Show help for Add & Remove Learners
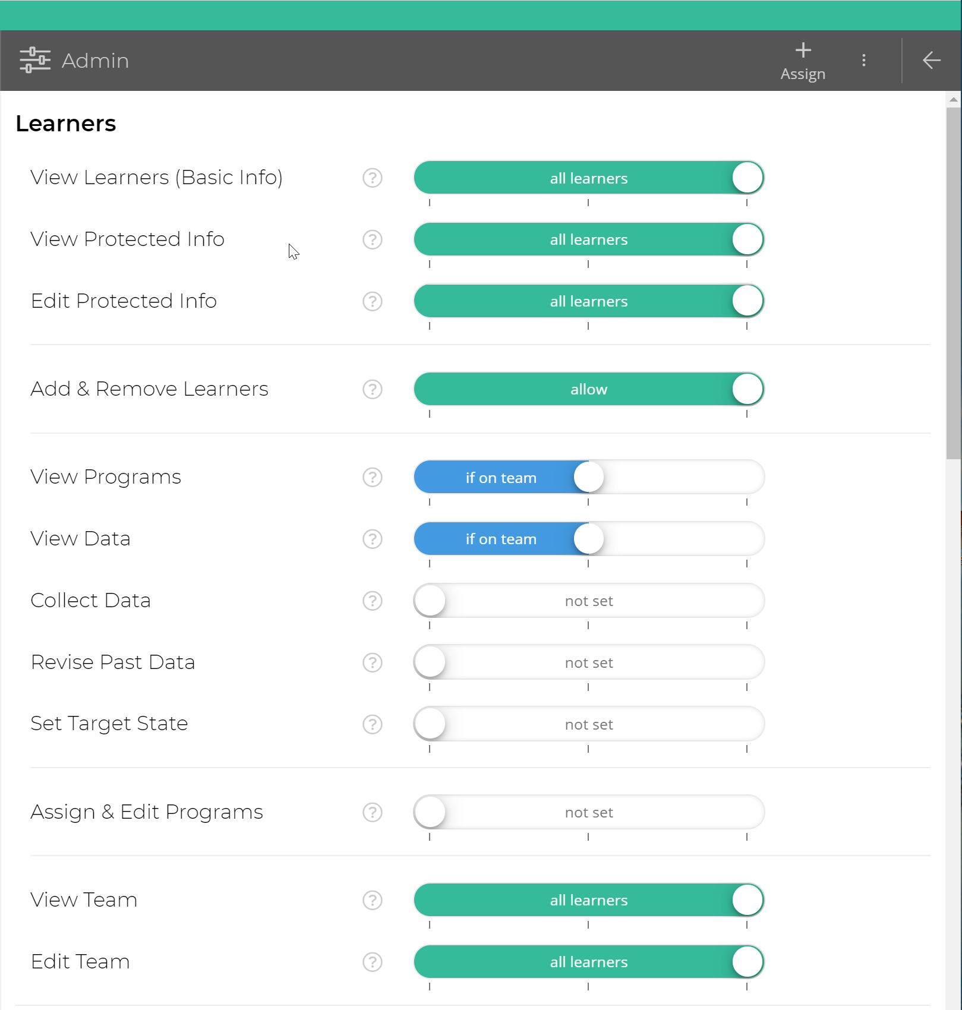Screen dimensions: 962x1010 (372, 389)
